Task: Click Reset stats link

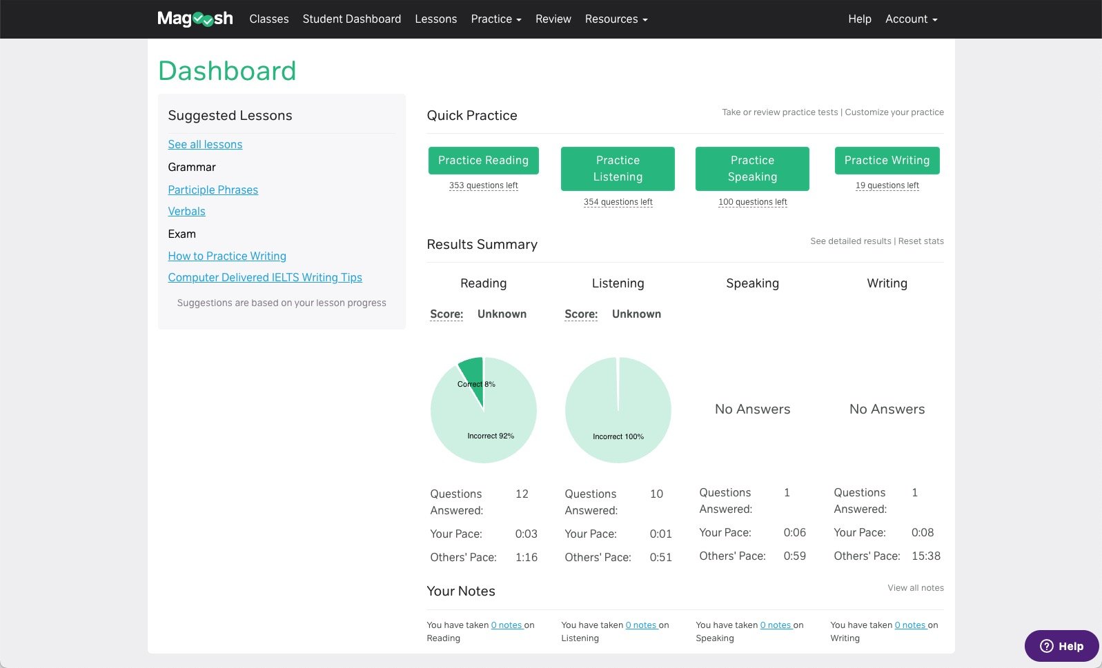Action: (921, 241)
